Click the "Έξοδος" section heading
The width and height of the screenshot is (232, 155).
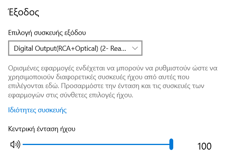24,12
